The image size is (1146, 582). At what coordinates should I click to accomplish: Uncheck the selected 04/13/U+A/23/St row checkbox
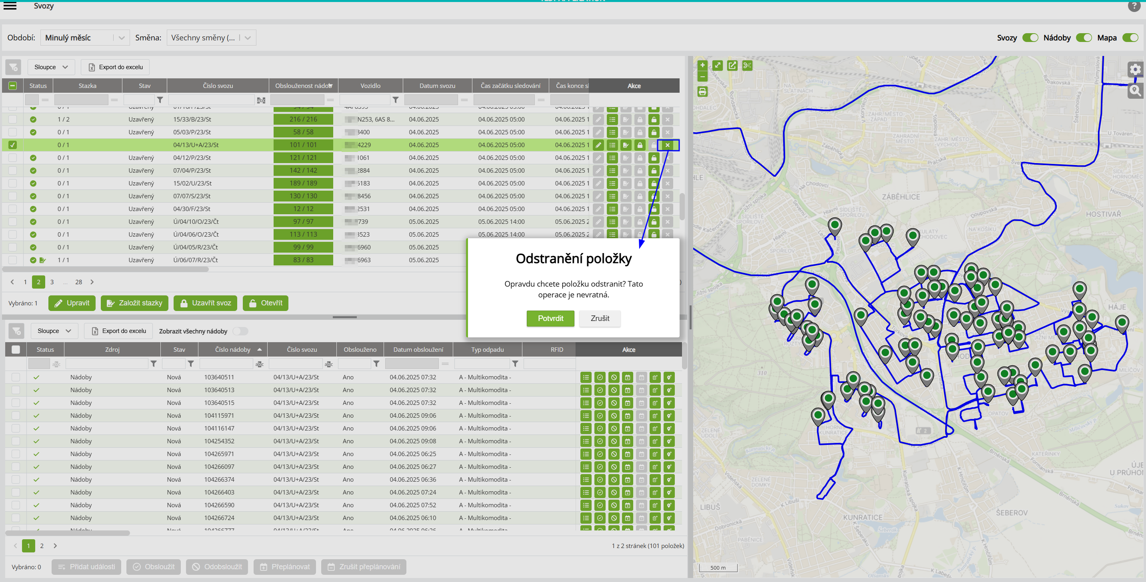pos(12,145)
